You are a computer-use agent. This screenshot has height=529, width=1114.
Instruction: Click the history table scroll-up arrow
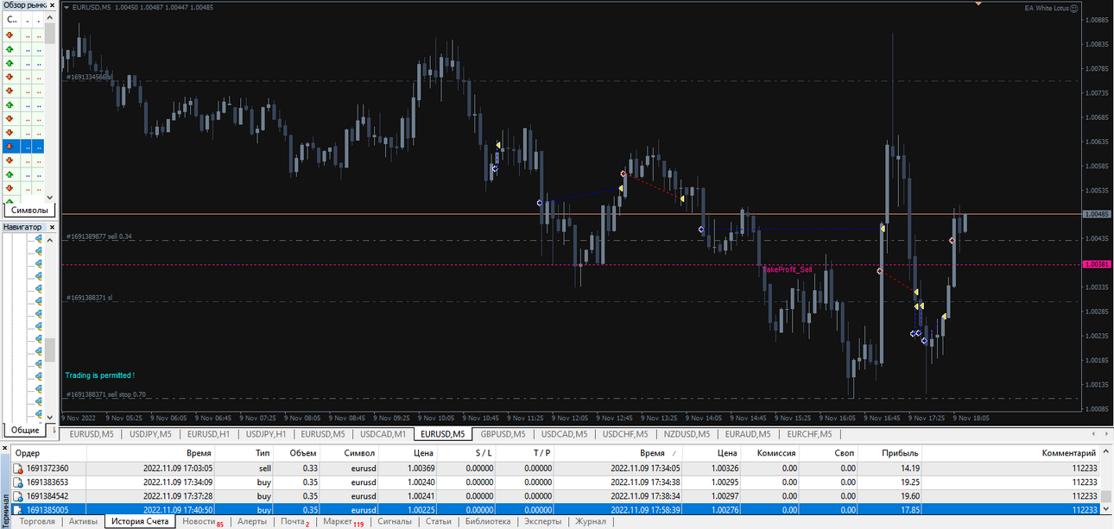click(1105, 453)
